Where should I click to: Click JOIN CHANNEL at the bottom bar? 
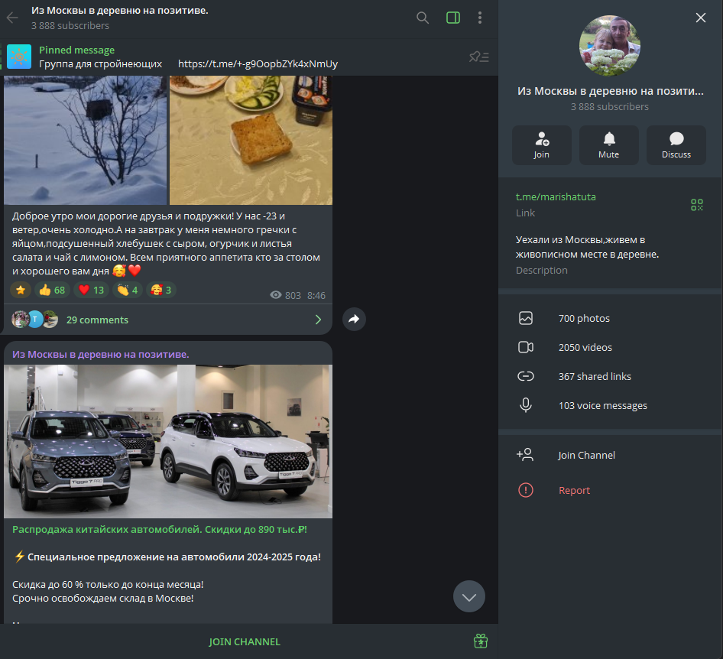(245, 642)
